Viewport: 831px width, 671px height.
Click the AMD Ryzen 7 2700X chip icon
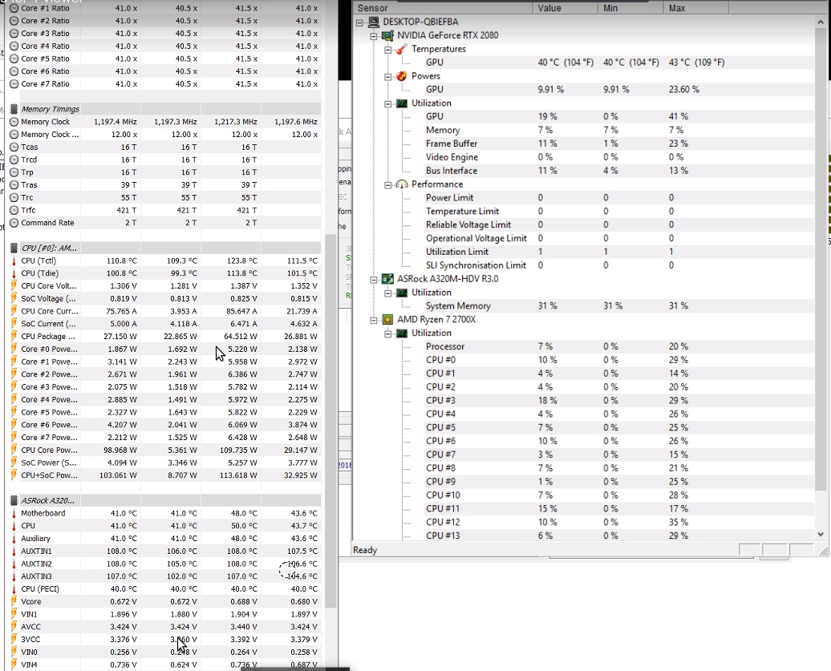click(x=389, y=319)
